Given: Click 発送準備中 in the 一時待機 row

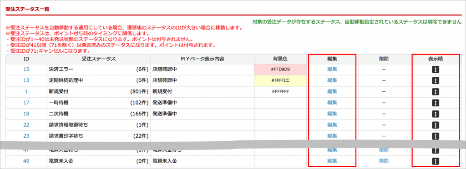Looking at the screenshot, I should [x=165, y=103].
